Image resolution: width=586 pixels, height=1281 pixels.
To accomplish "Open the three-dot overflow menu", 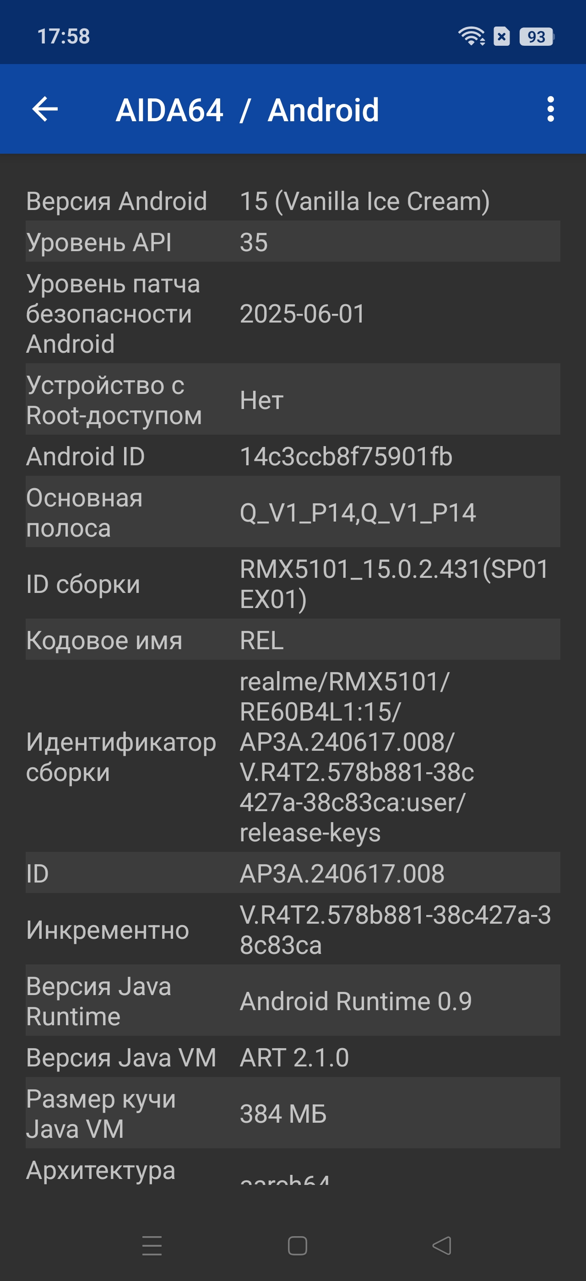I will [x=550, y=109].
